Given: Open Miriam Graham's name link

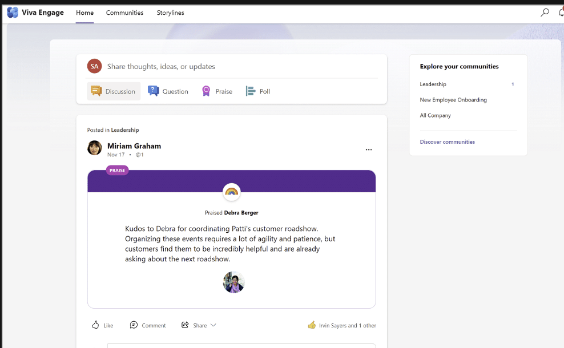Looking at the screenshot, I should point(134,146).
